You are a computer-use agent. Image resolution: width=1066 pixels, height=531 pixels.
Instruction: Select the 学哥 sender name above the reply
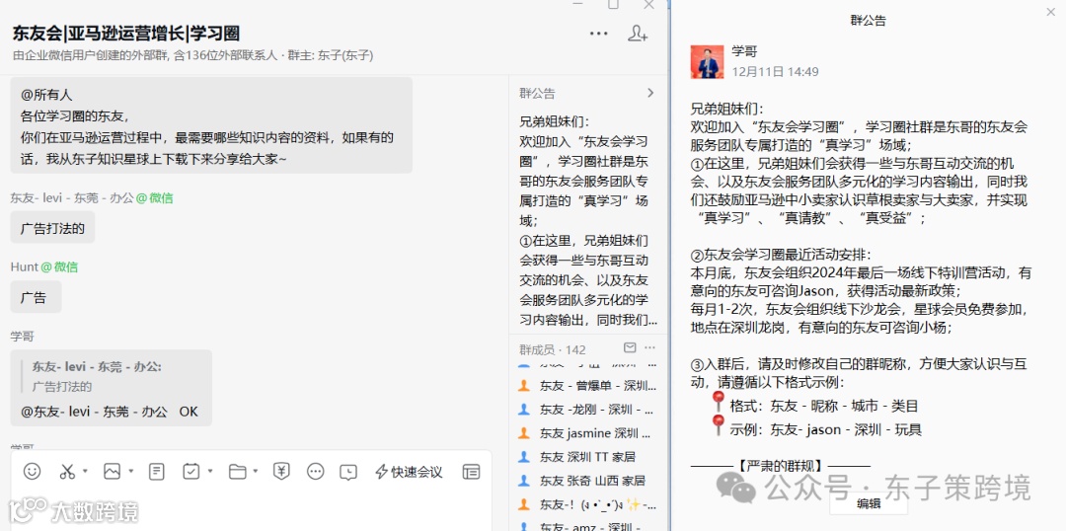click(23, 337)
